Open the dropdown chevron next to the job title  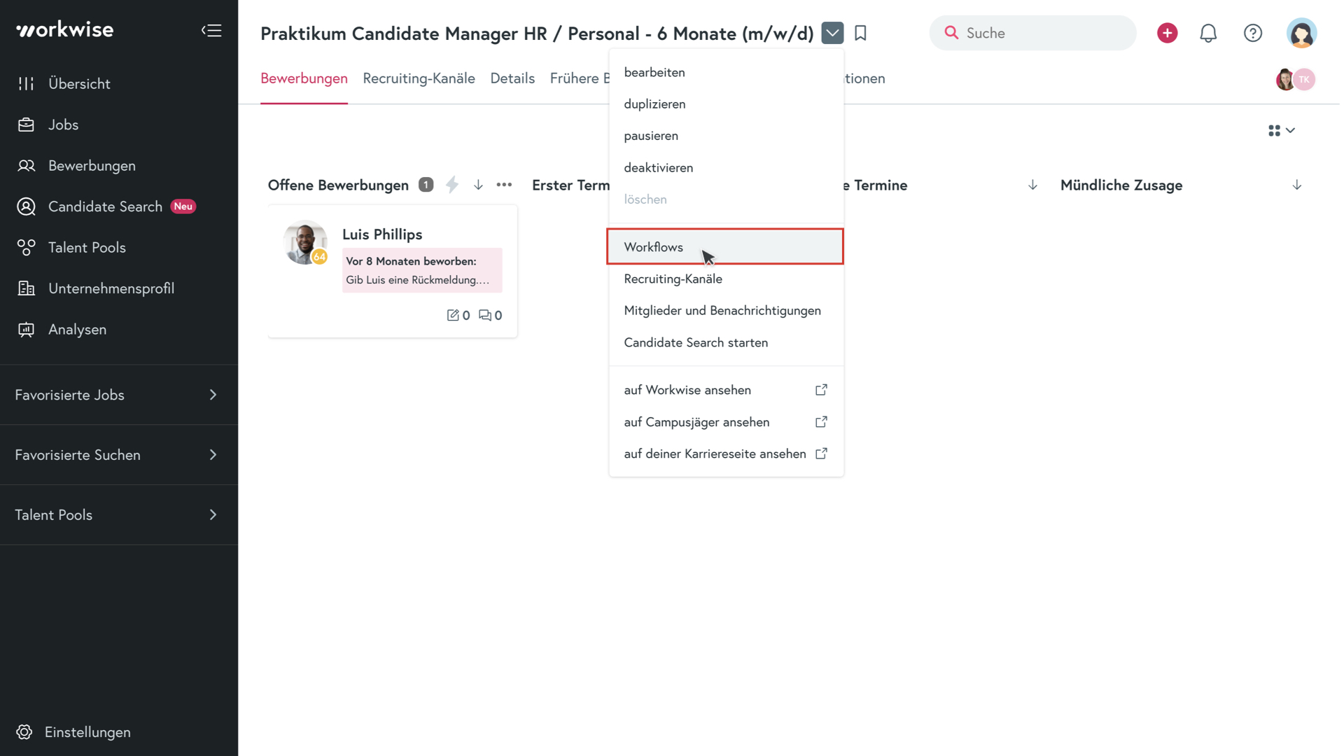coord(832,33)
